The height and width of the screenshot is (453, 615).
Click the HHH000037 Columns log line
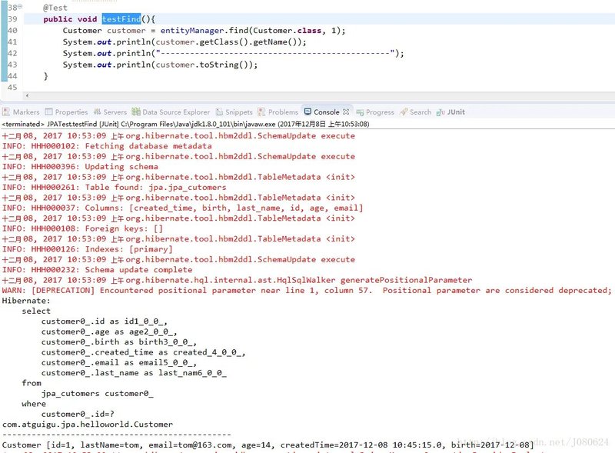click(x=183, y=208)
